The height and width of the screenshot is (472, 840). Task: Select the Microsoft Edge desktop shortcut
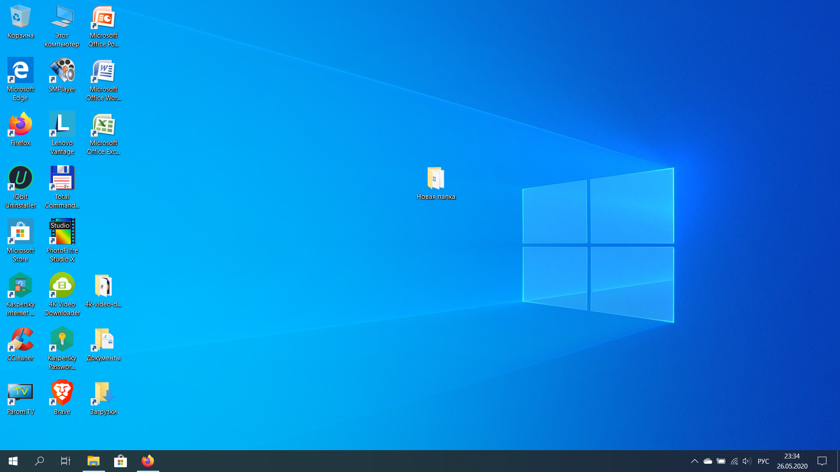(20, 80)
